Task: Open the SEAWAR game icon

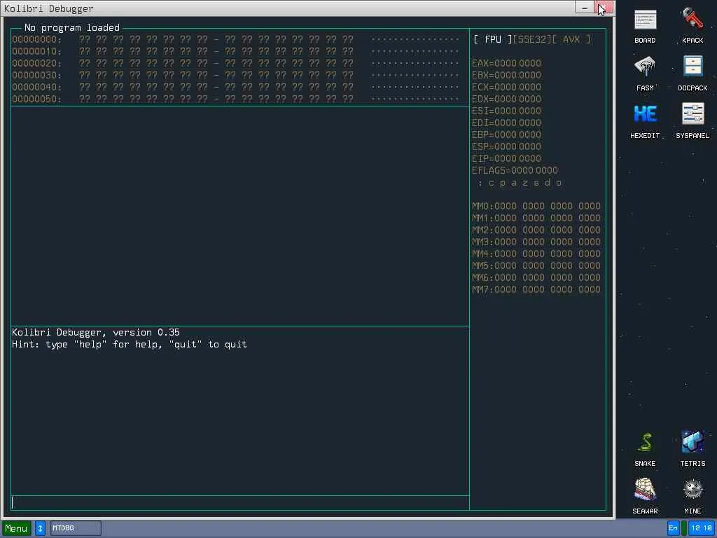Action: pos(645,491)
